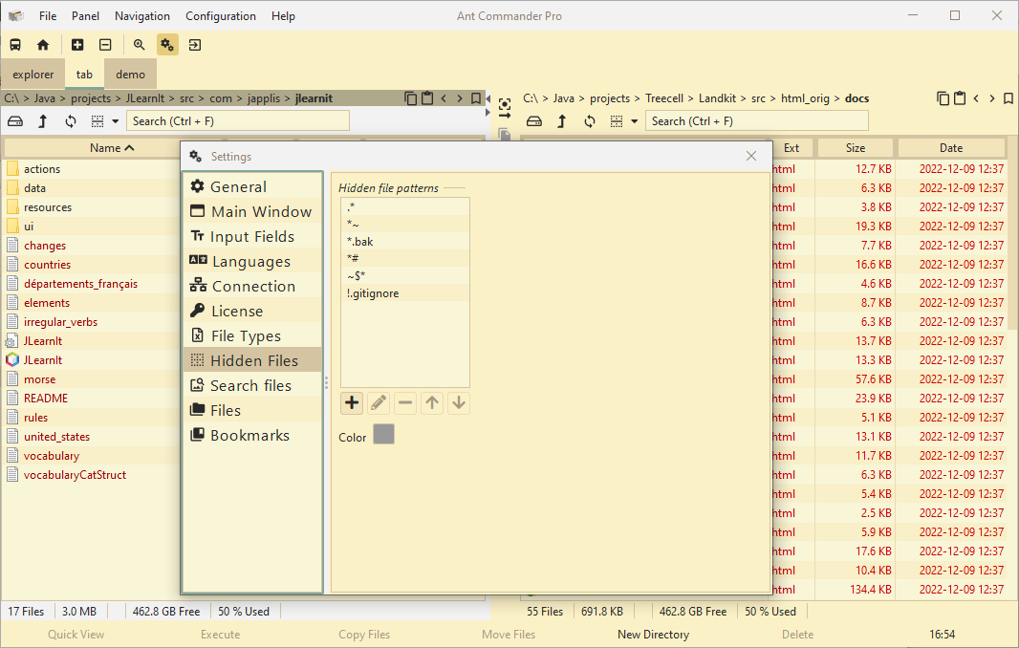Viewport: 1019px width, 648px height.
Task: Select File Types settings category
Action: pos(252,335)
